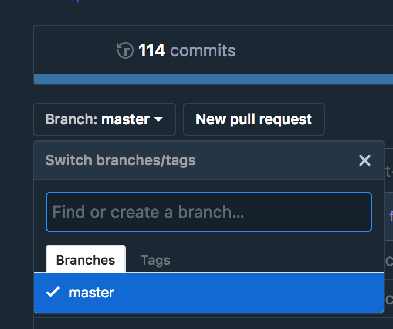Close the Switch branches/tags popup

tap(365, 160)
